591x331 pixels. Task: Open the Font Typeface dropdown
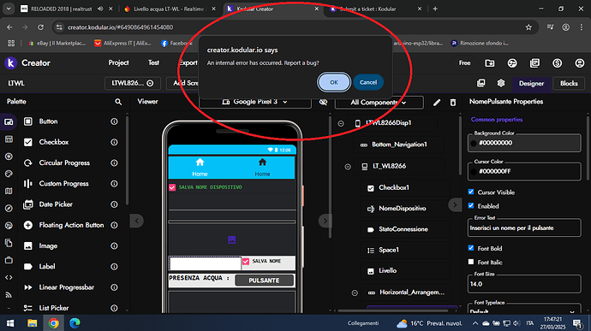pyautogui.click(x=524, y=309)
